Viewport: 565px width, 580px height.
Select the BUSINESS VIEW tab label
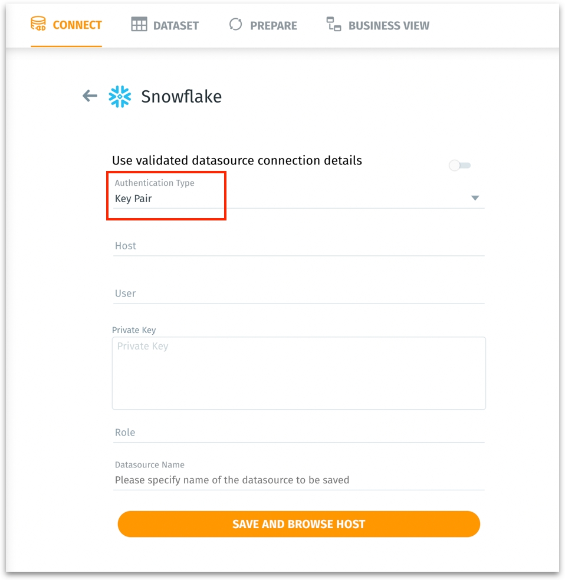coord(389,25)
